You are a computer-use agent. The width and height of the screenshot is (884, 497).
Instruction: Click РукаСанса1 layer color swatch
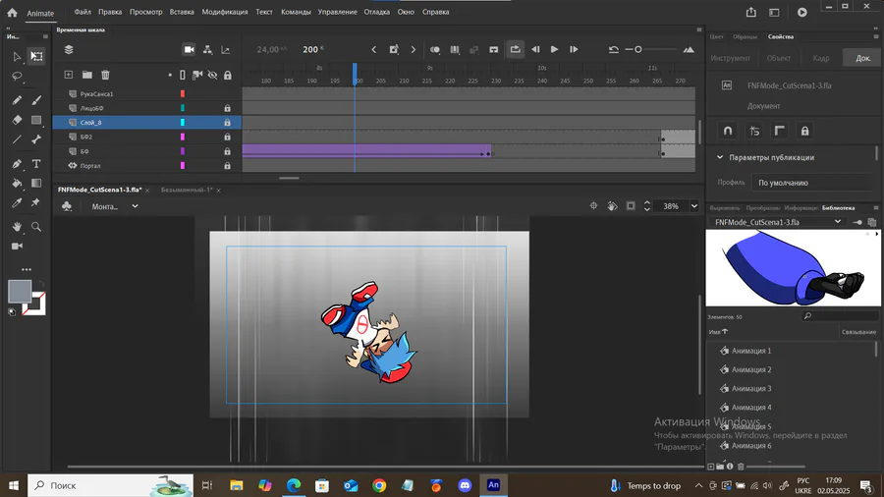coord(182,93)
